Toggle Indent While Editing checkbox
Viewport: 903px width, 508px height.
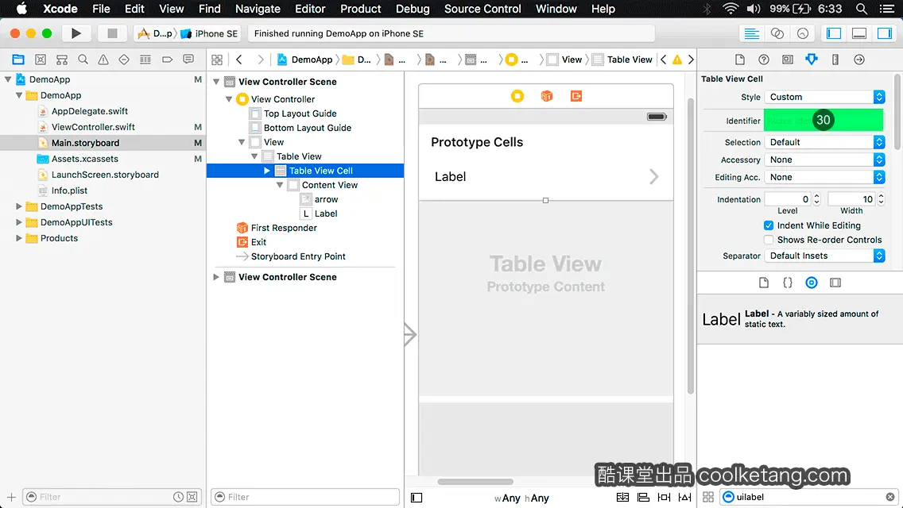point(768,225)
